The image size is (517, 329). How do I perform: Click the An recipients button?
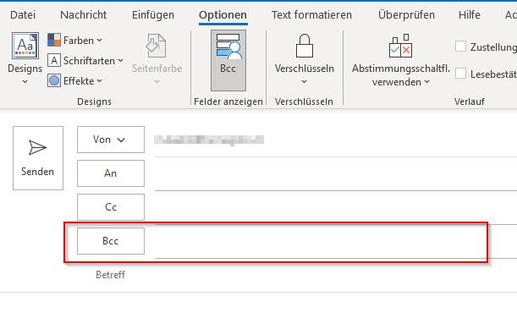111,173
